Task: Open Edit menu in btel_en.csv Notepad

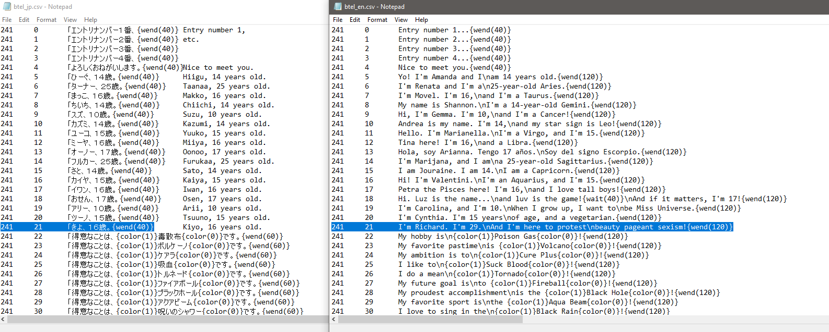Action: click(x=355, y=20)
